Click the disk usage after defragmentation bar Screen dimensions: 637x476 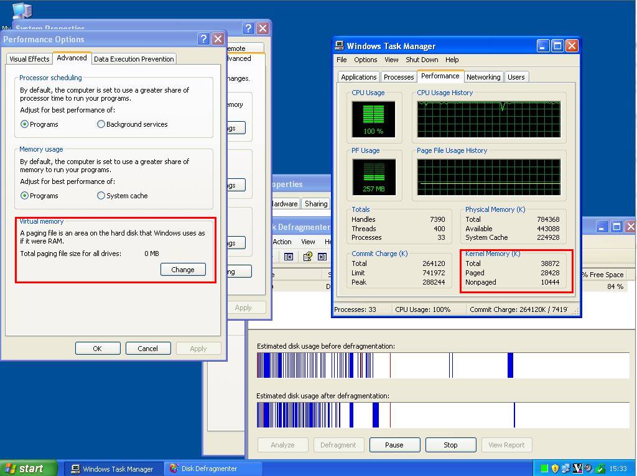point(443,414)
